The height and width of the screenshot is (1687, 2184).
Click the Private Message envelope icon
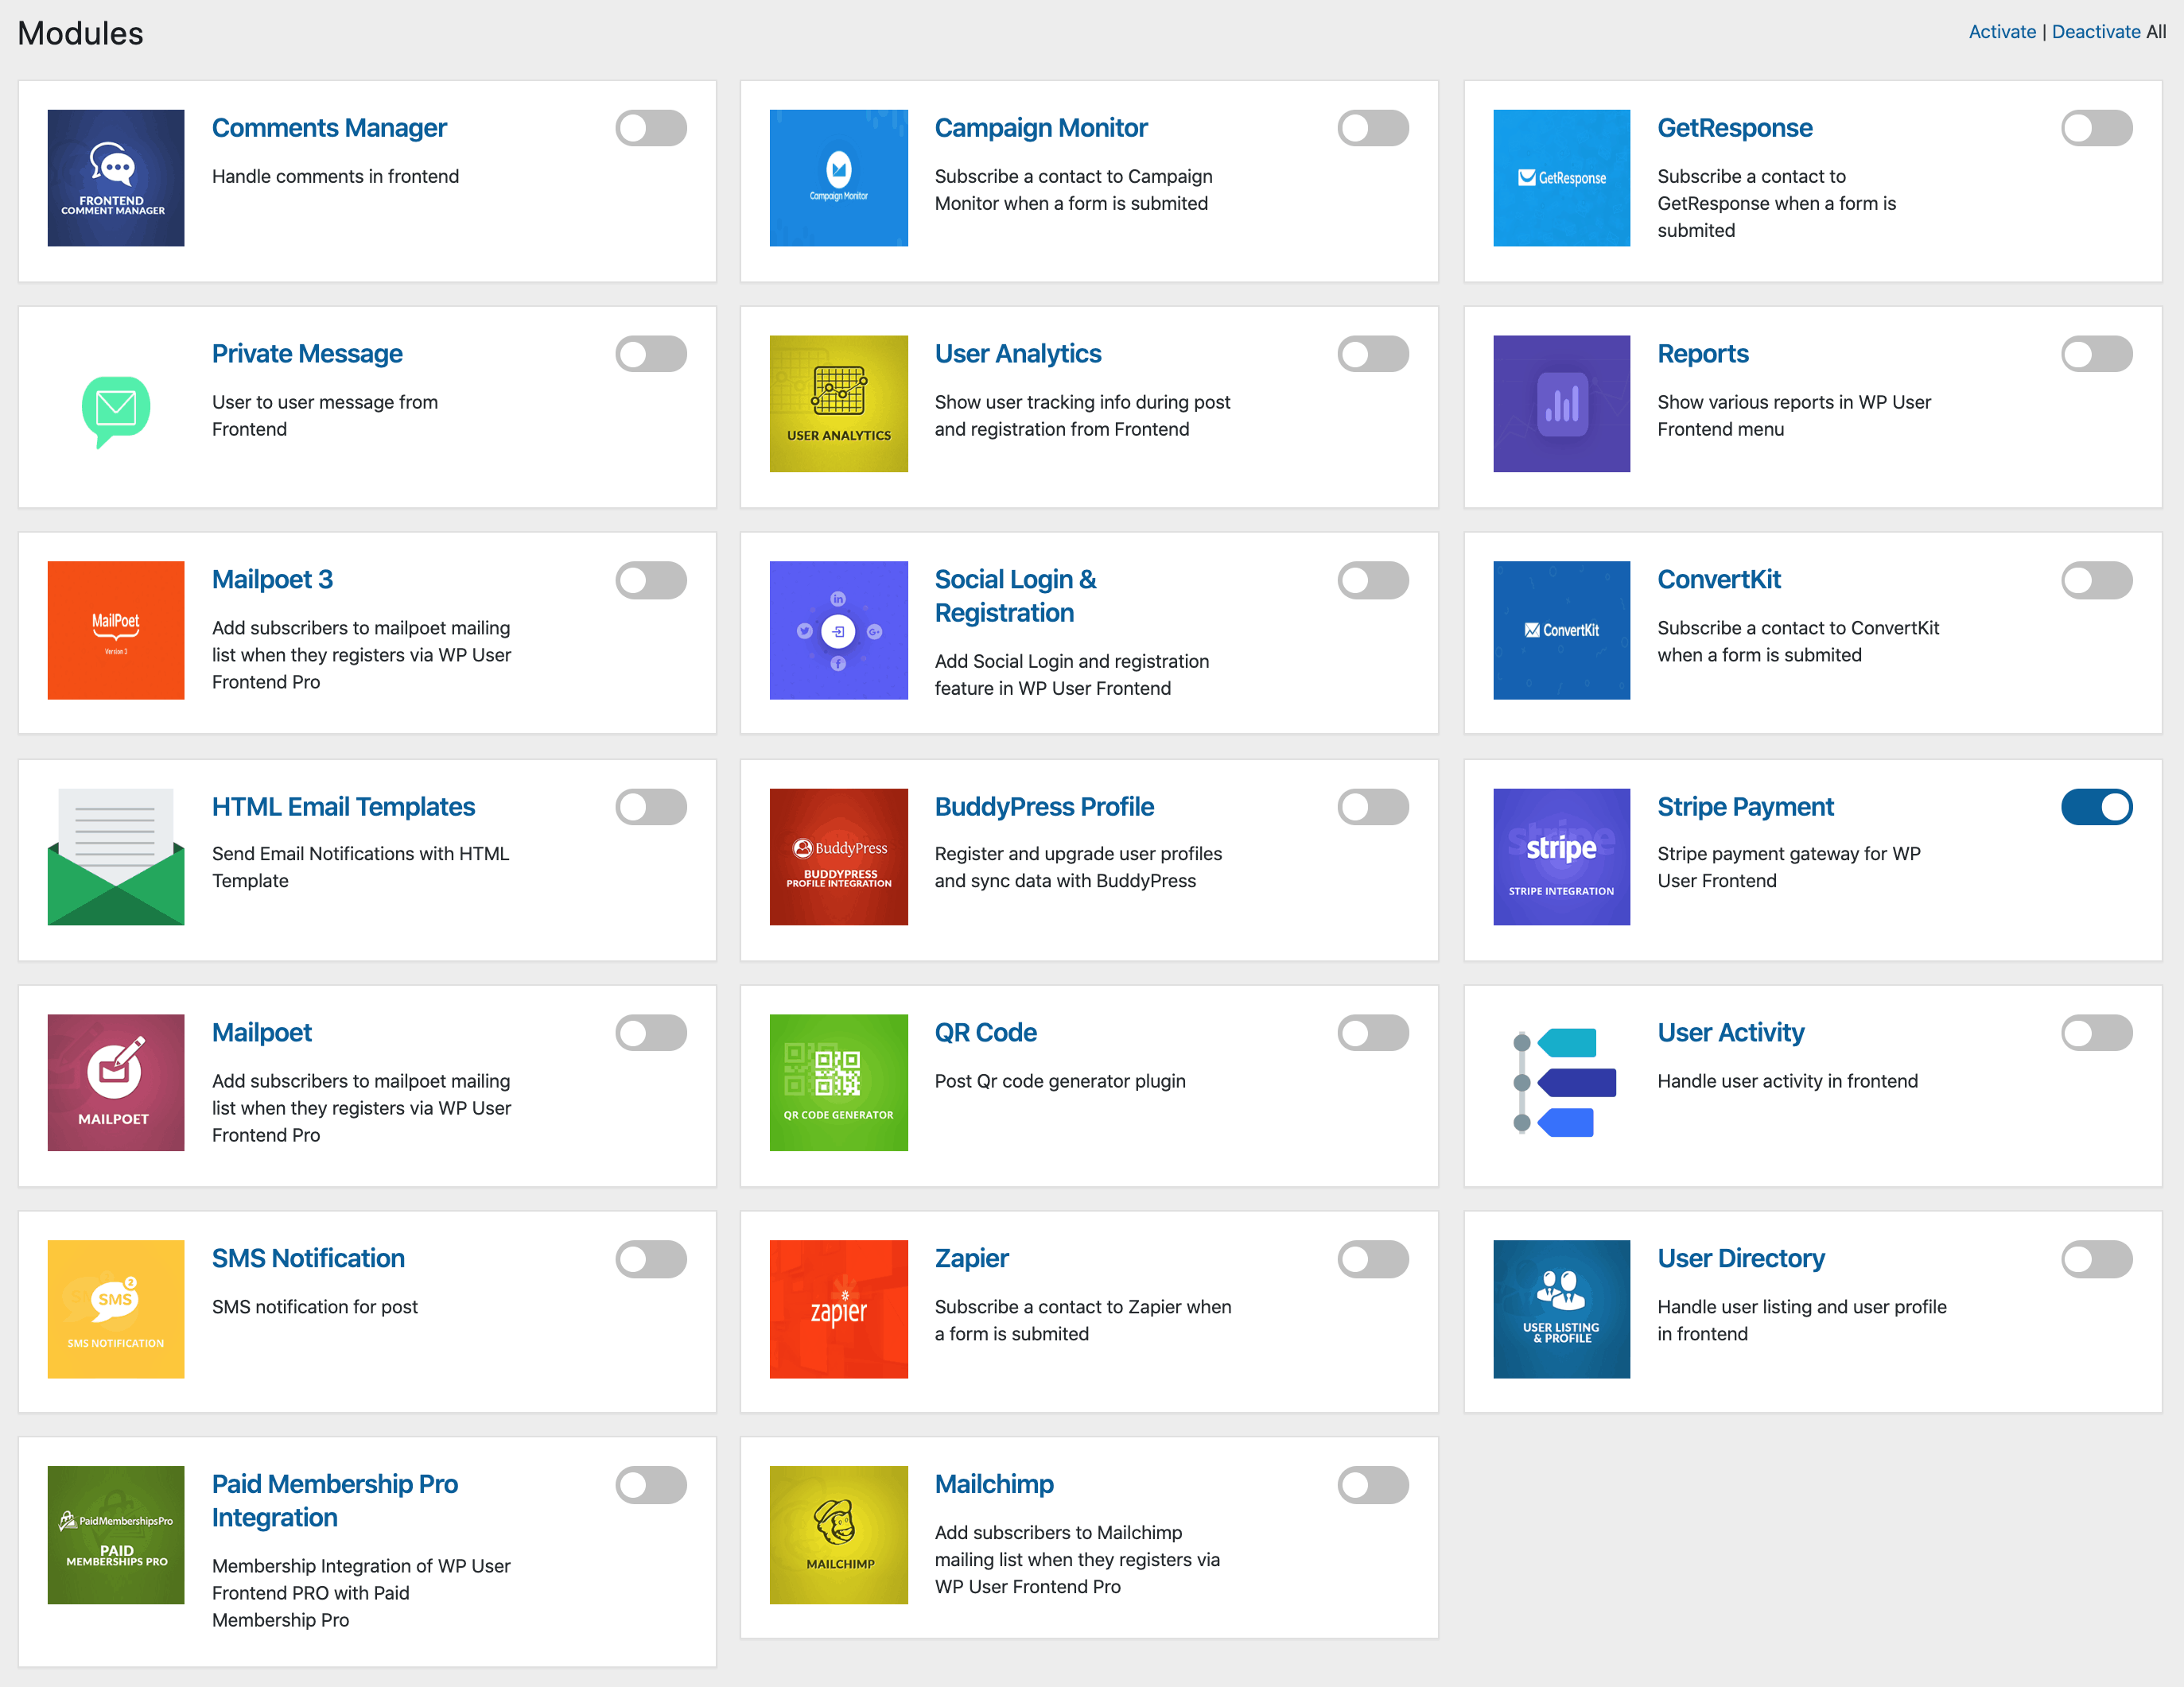(116, 411)
